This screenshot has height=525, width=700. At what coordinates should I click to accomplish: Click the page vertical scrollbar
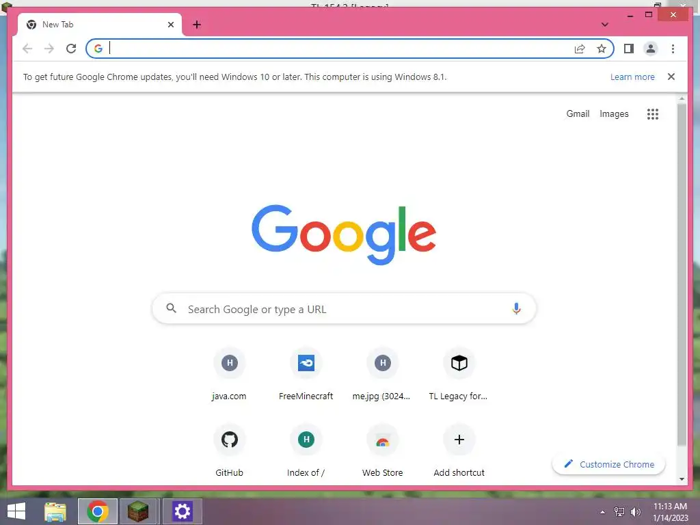coord(682,274)
